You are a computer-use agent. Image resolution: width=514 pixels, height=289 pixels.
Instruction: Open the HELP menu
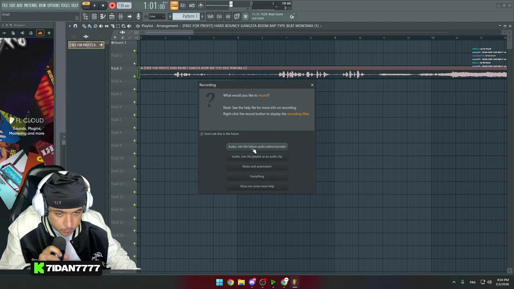75,6
